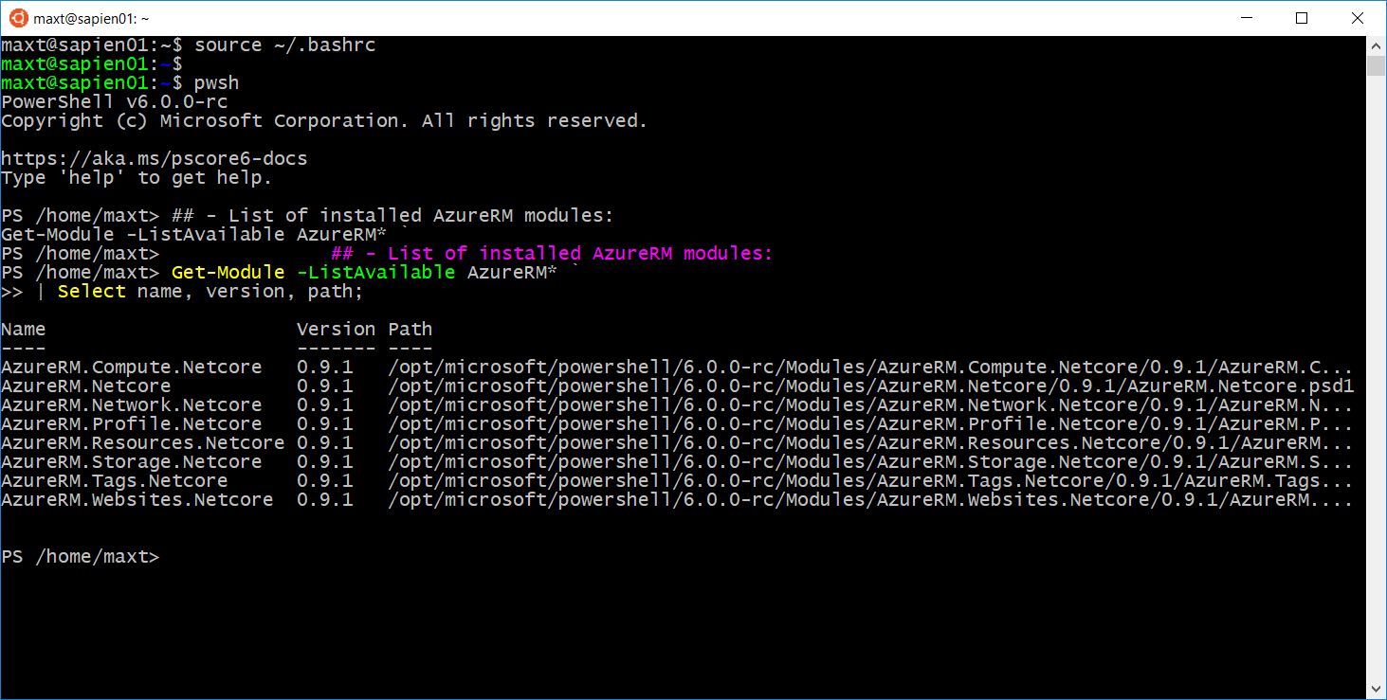Viewport: 1387px width, 700px height.
Task: Click the yellow 'Get-Module' command
Action: click(x=228, y=273)
